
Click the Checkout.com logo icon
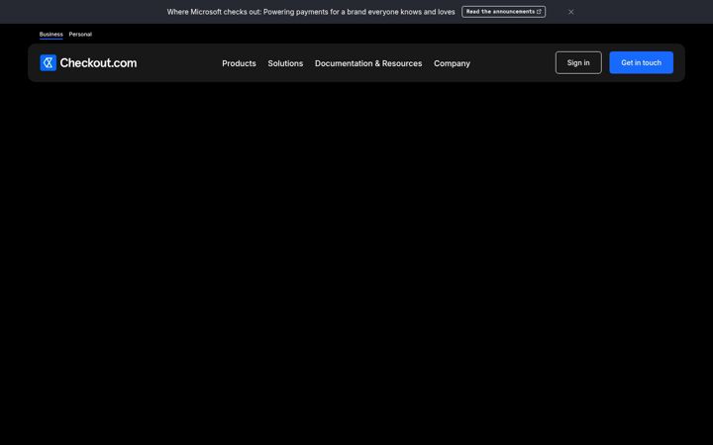point(49,62)
